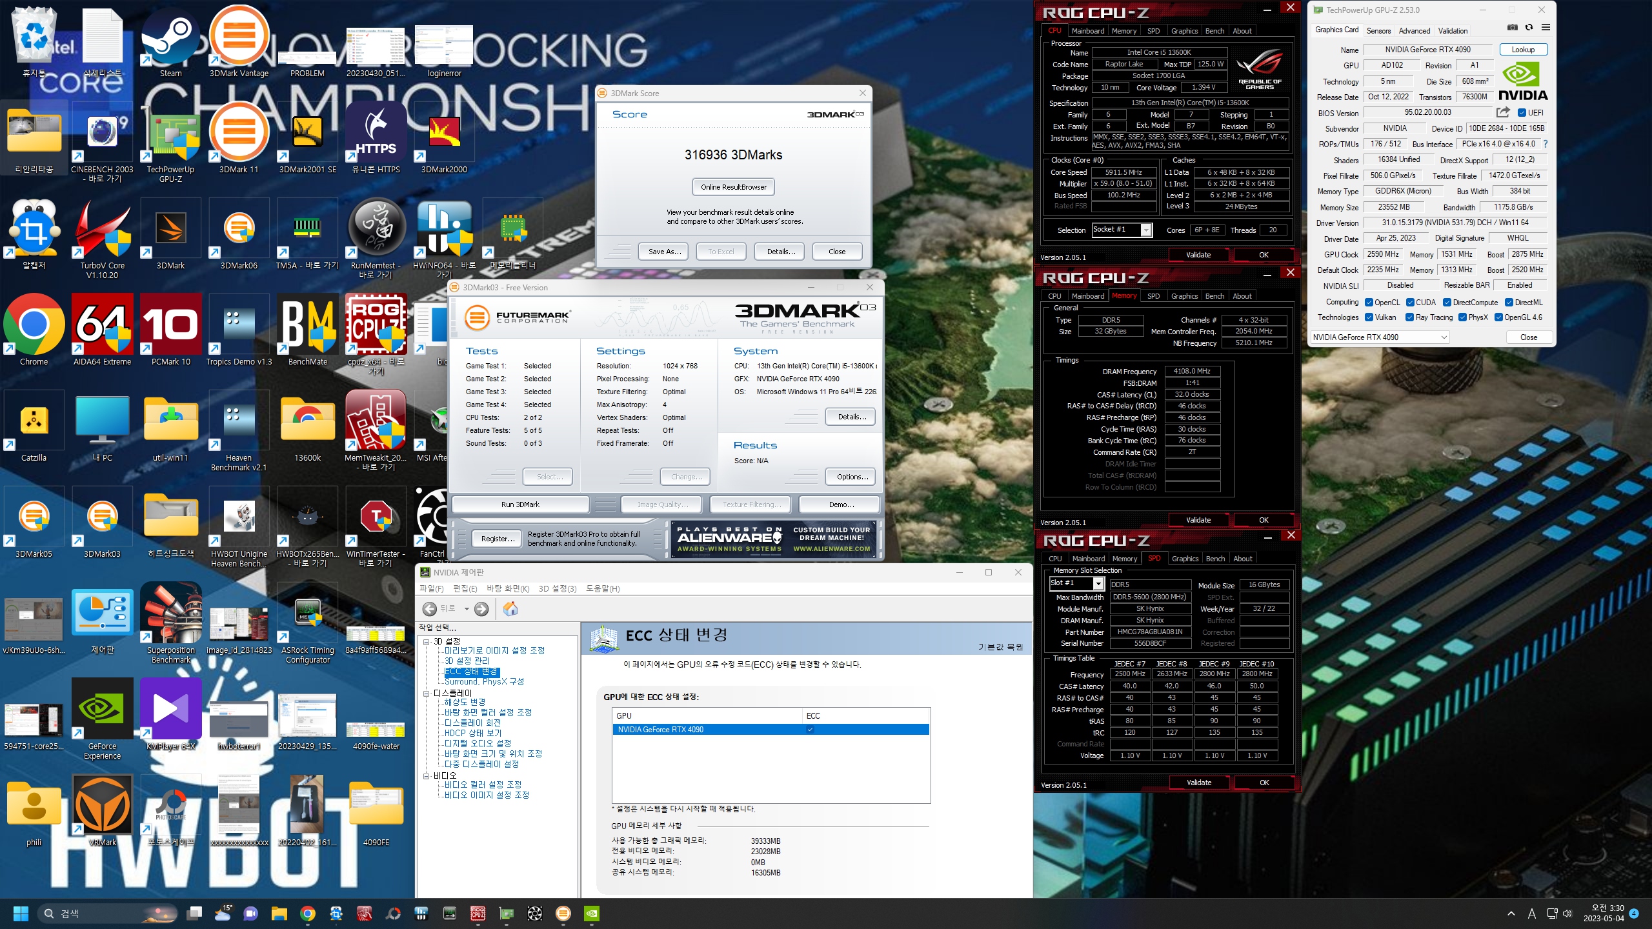
Task: Toggle the UEFI checkbox in GPU-Z
Action: [1522, 112]
